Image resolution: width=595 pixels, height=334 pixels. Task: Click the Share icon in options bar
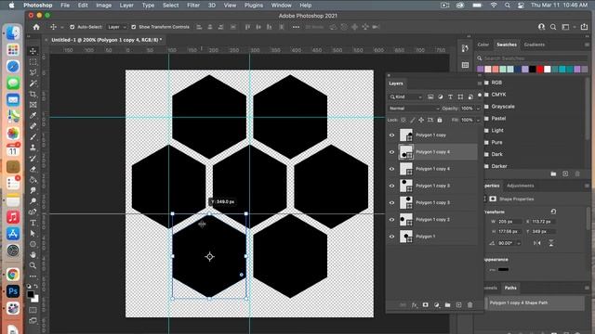pos(585,27)
